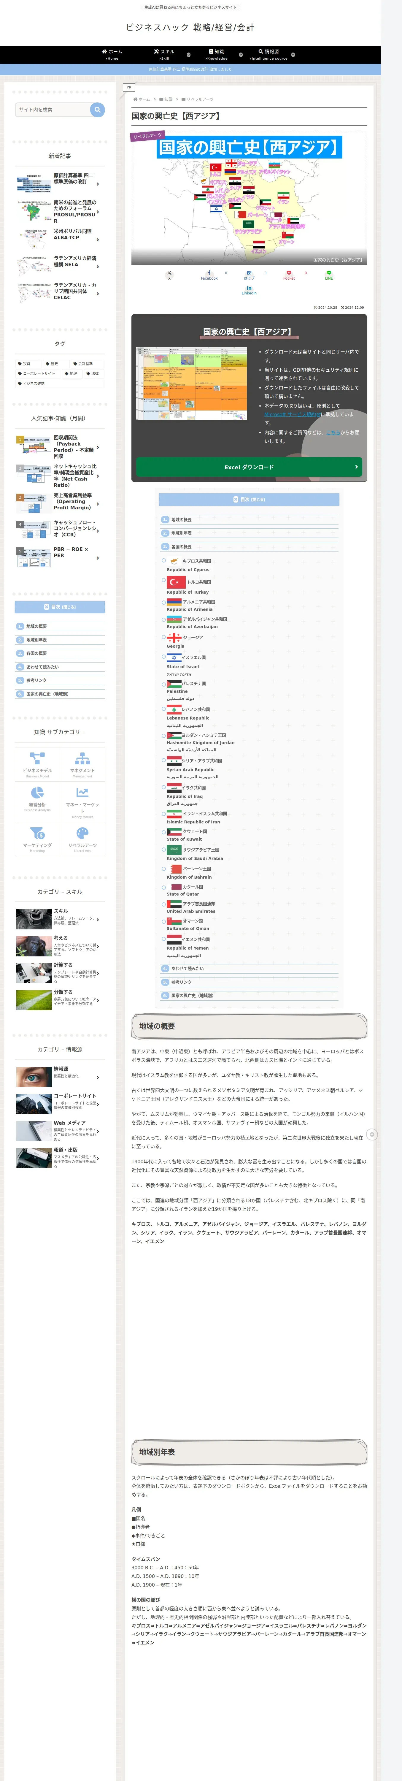Open the 国家の興亡史【西アジア】 map image

(x=249, y=198)
